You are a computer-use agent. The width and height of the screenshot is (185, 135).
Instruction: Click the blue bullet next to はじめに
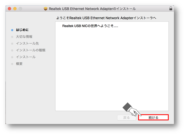coord(12,30)
